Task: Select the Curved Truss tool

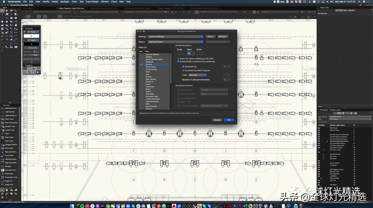Action: (10, 130)
